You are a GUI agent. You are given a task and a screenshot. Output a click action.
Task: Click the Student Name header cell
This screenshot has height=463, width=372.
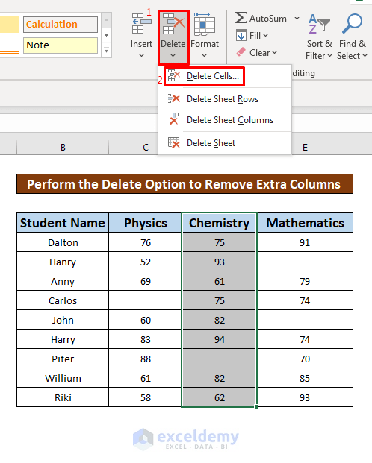pyautogui.click(x=63, y=223)
